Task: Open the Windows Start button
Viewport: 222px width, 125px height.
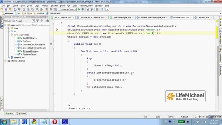Action: click(4, 122)
